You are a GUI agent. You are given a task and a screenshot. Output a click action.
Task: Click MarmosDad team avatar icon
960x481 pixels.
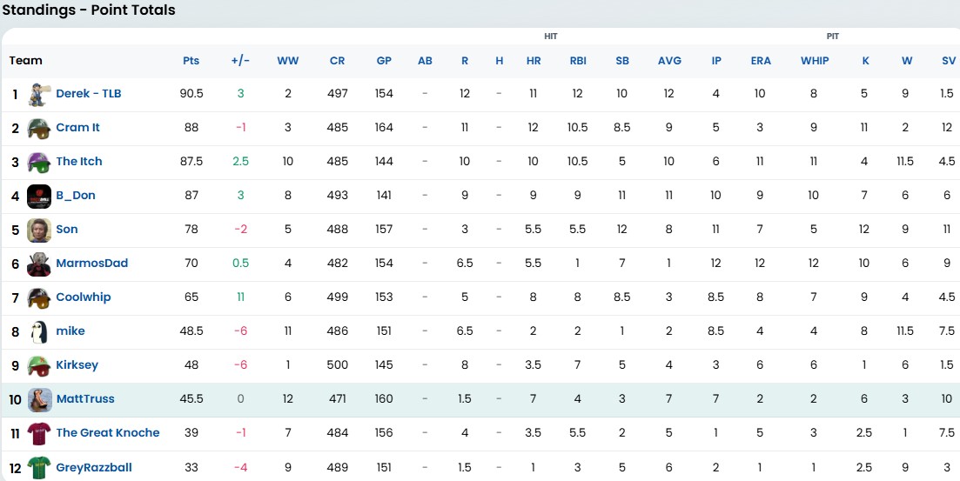pyautogui.click(x=39, y=264)
